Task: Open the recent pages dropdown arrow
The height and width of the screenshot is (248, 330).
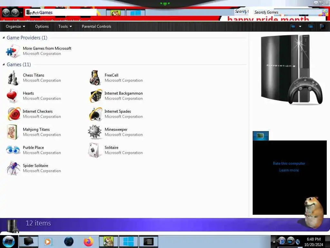Action: click(21, 13)
